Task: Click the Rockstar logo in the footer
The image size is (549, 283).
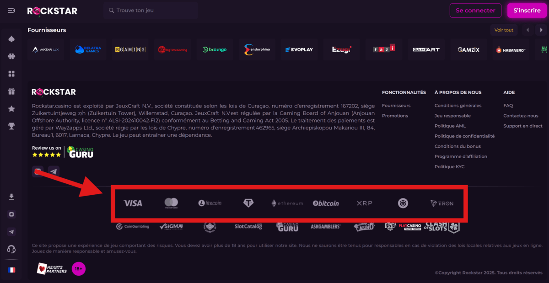Action: (x=54, y=92)
